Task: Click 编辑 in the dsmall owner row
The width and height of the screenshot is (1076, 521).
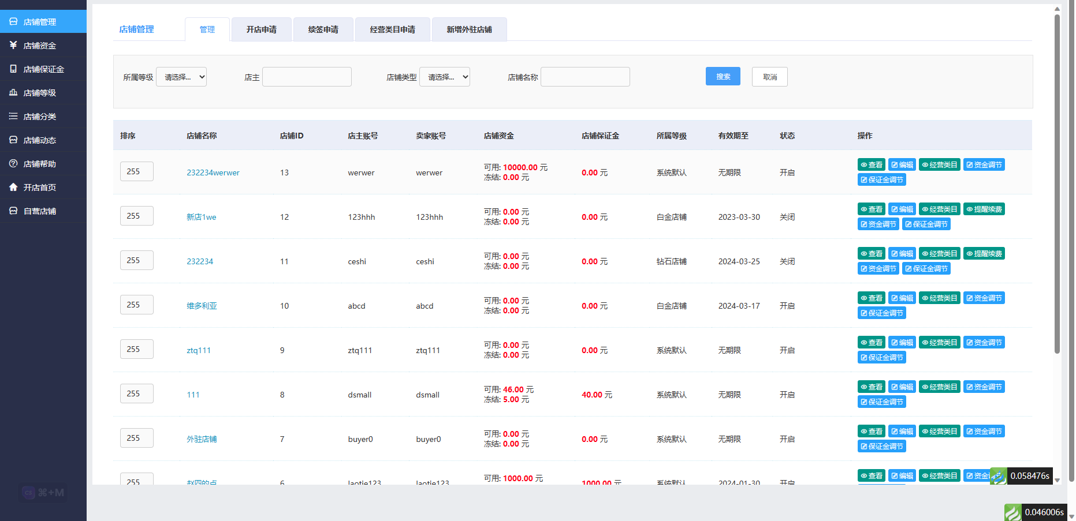Action: coord(902,387)
